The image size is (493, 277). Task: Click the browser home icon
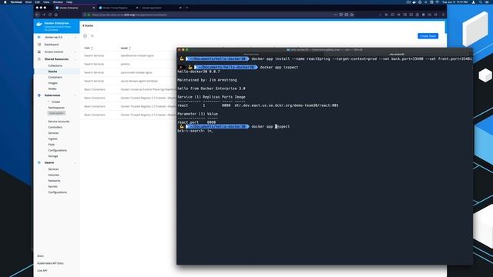(x=56, y=15)
